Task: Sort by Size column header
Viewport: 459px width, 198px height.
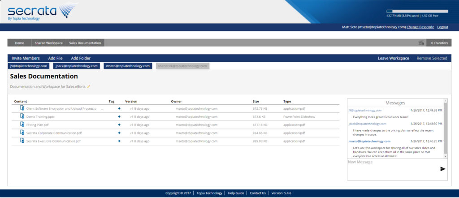Action: pyautogui.click(x=255, y=102)
